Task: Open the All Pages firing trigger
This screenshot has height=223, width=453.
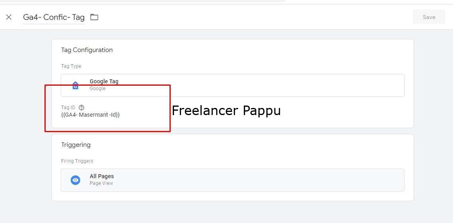Action: tap(233, 180)
